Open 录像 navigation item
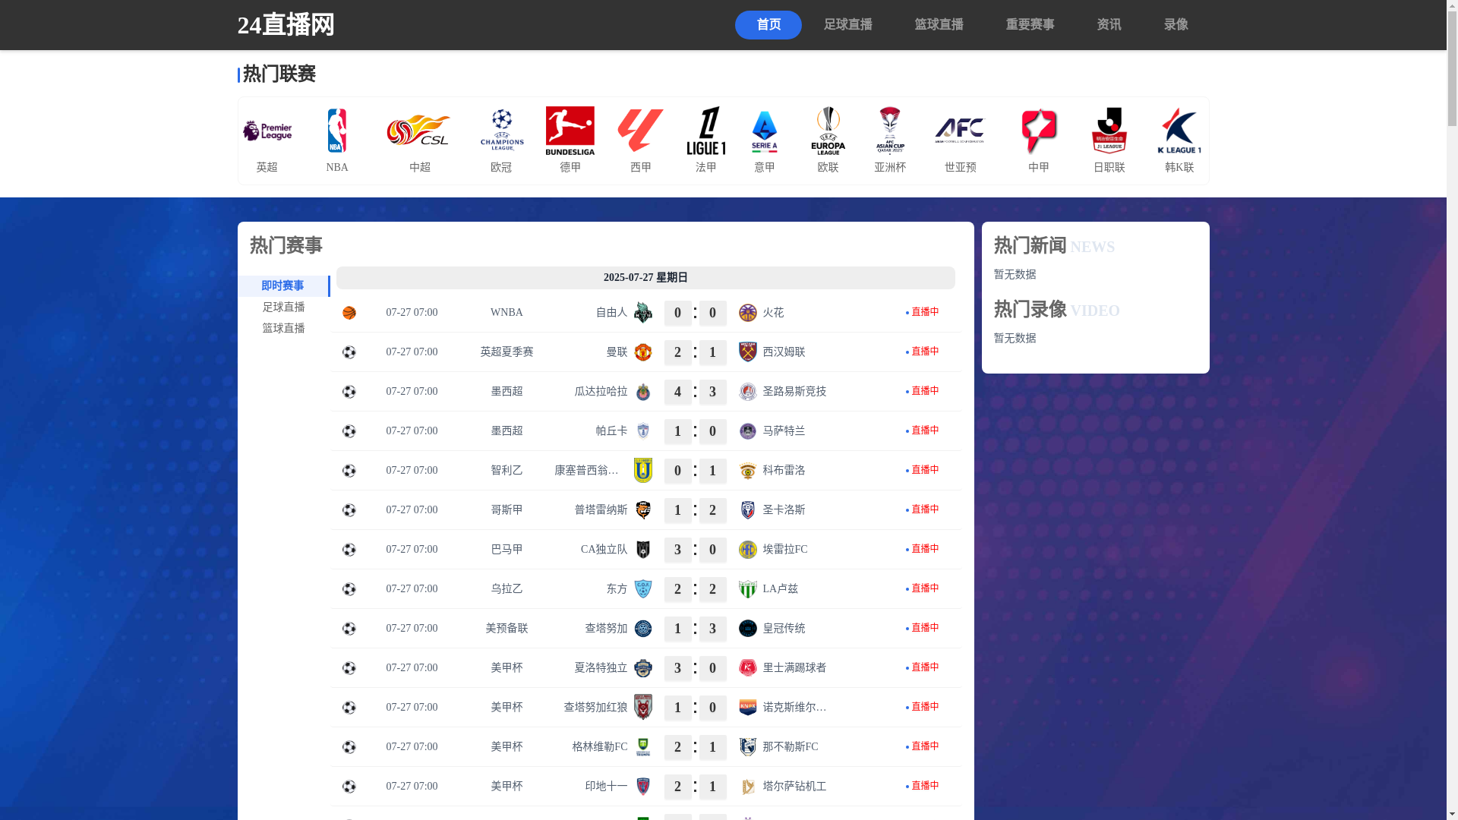Viewport: 1458px width, 820px height. pyautogui.click(x=1176, y=25)
